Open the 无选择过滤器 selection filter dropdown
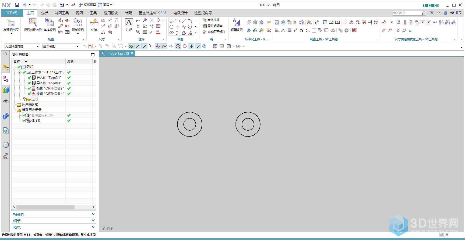This screenshot has height=240, width=465. 22,46
